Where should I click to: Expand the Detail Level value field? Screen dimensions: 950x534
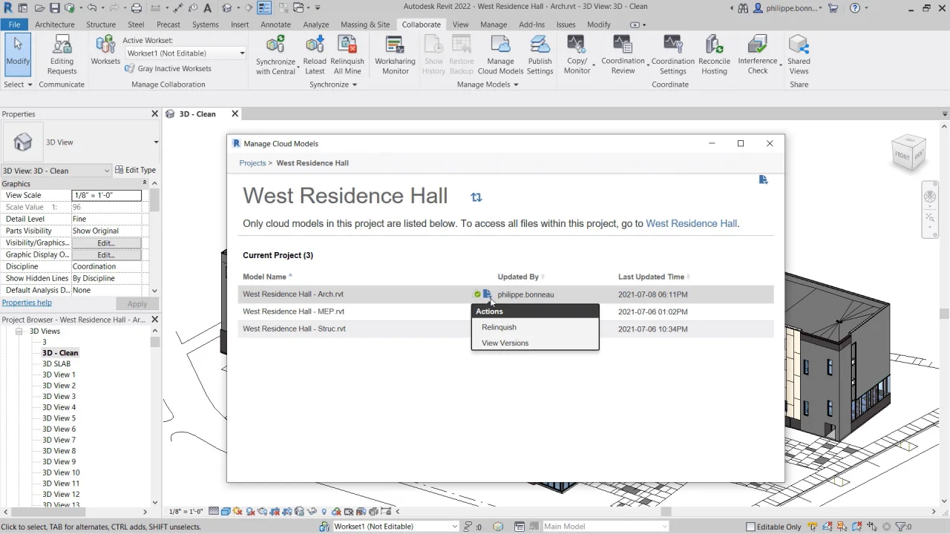pos(106,219)
